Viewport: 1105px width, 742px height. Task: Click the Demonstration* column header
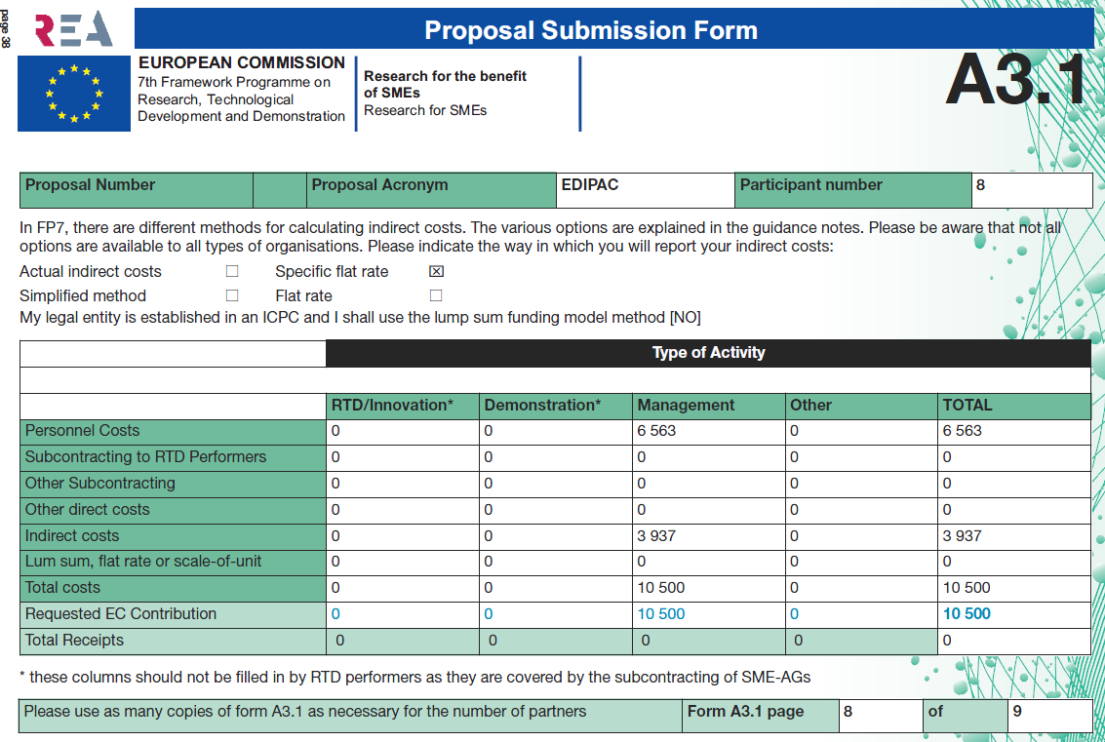click(555, 406)
